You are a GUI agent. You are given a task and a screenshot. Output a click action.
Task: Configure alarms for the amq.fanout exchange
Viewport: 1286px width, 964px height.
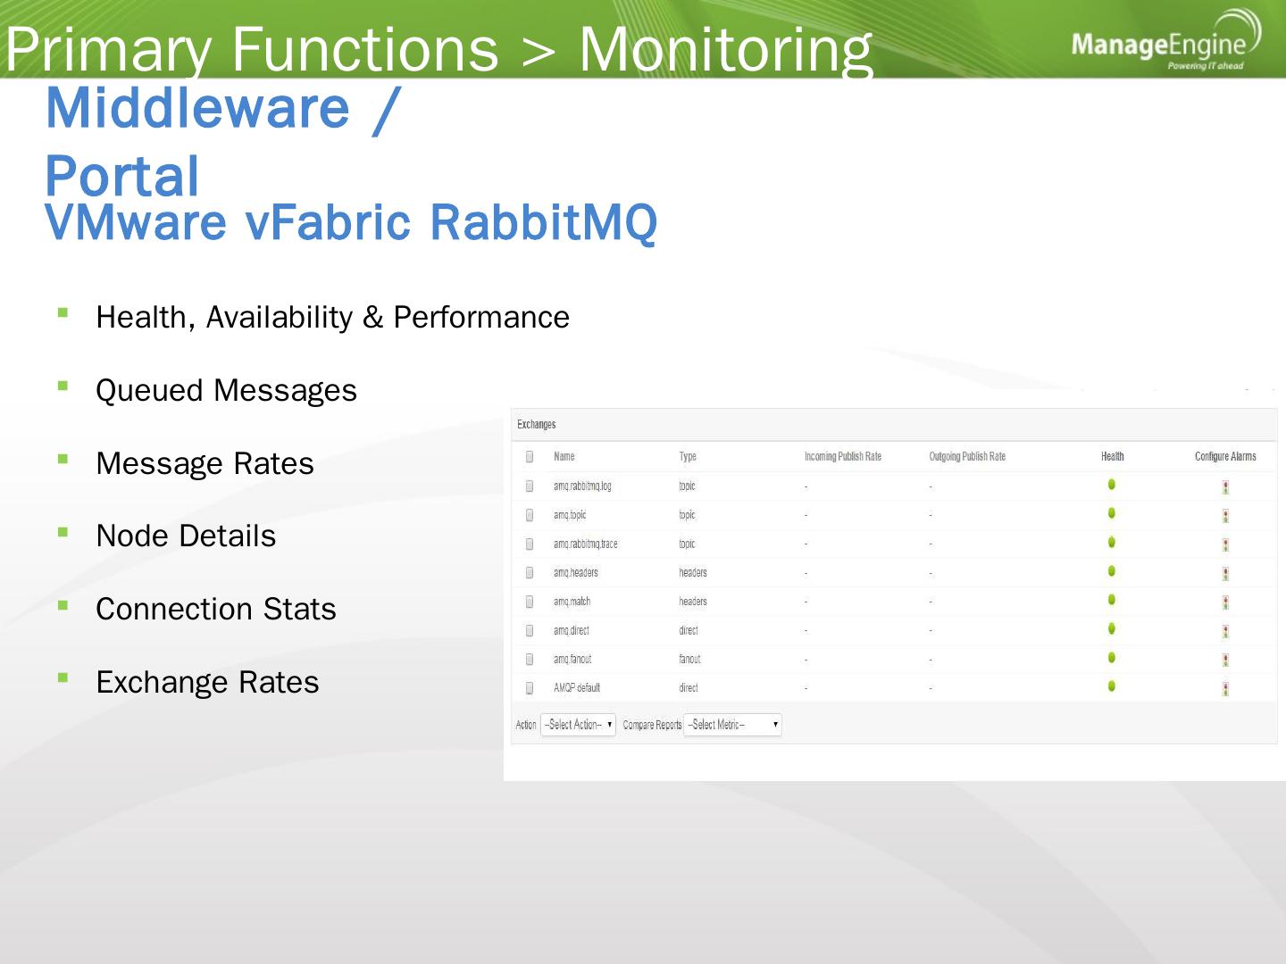tap(1225, 661)
